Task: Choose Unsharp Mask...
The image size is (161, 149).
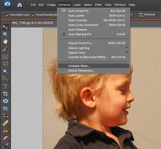Action: [x=94, y=66]
